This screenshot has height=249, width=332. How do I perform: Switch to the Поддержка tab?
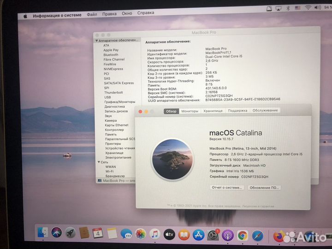click(237, 111)
